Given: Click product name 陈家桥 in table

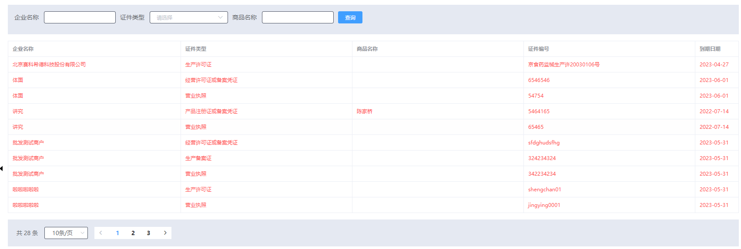Looking at the screenshot, I should point(365,111).
